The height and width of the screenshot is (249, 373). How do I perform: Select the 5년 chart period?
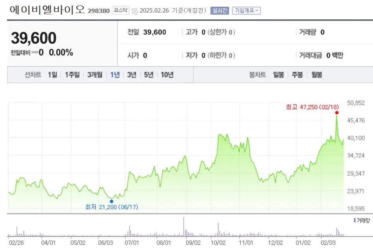pyautogui.click(x=148, y=74)
